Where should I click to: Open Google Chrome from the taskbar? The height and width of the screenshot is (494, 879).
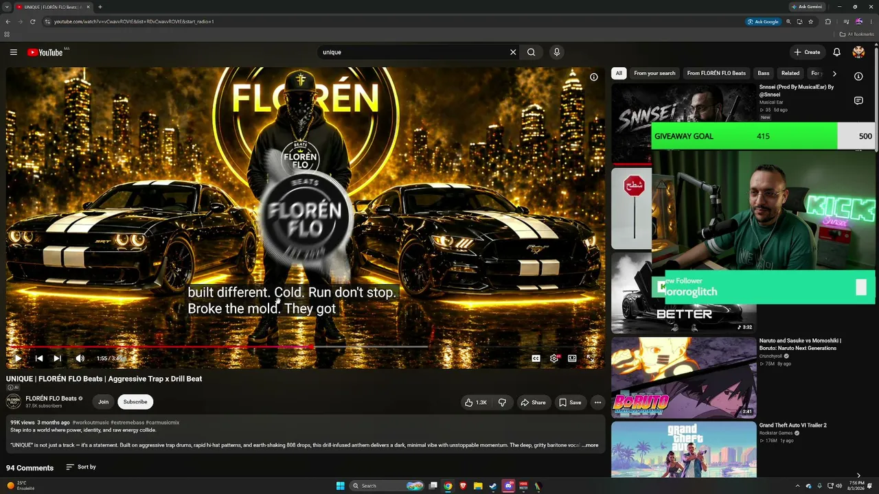pos(448,486)
